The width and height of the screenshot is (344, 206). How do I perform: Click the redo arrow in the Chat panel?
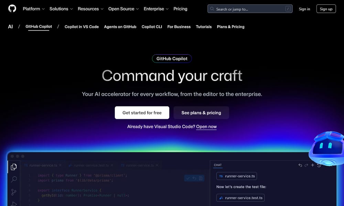[x=306, y=165]
